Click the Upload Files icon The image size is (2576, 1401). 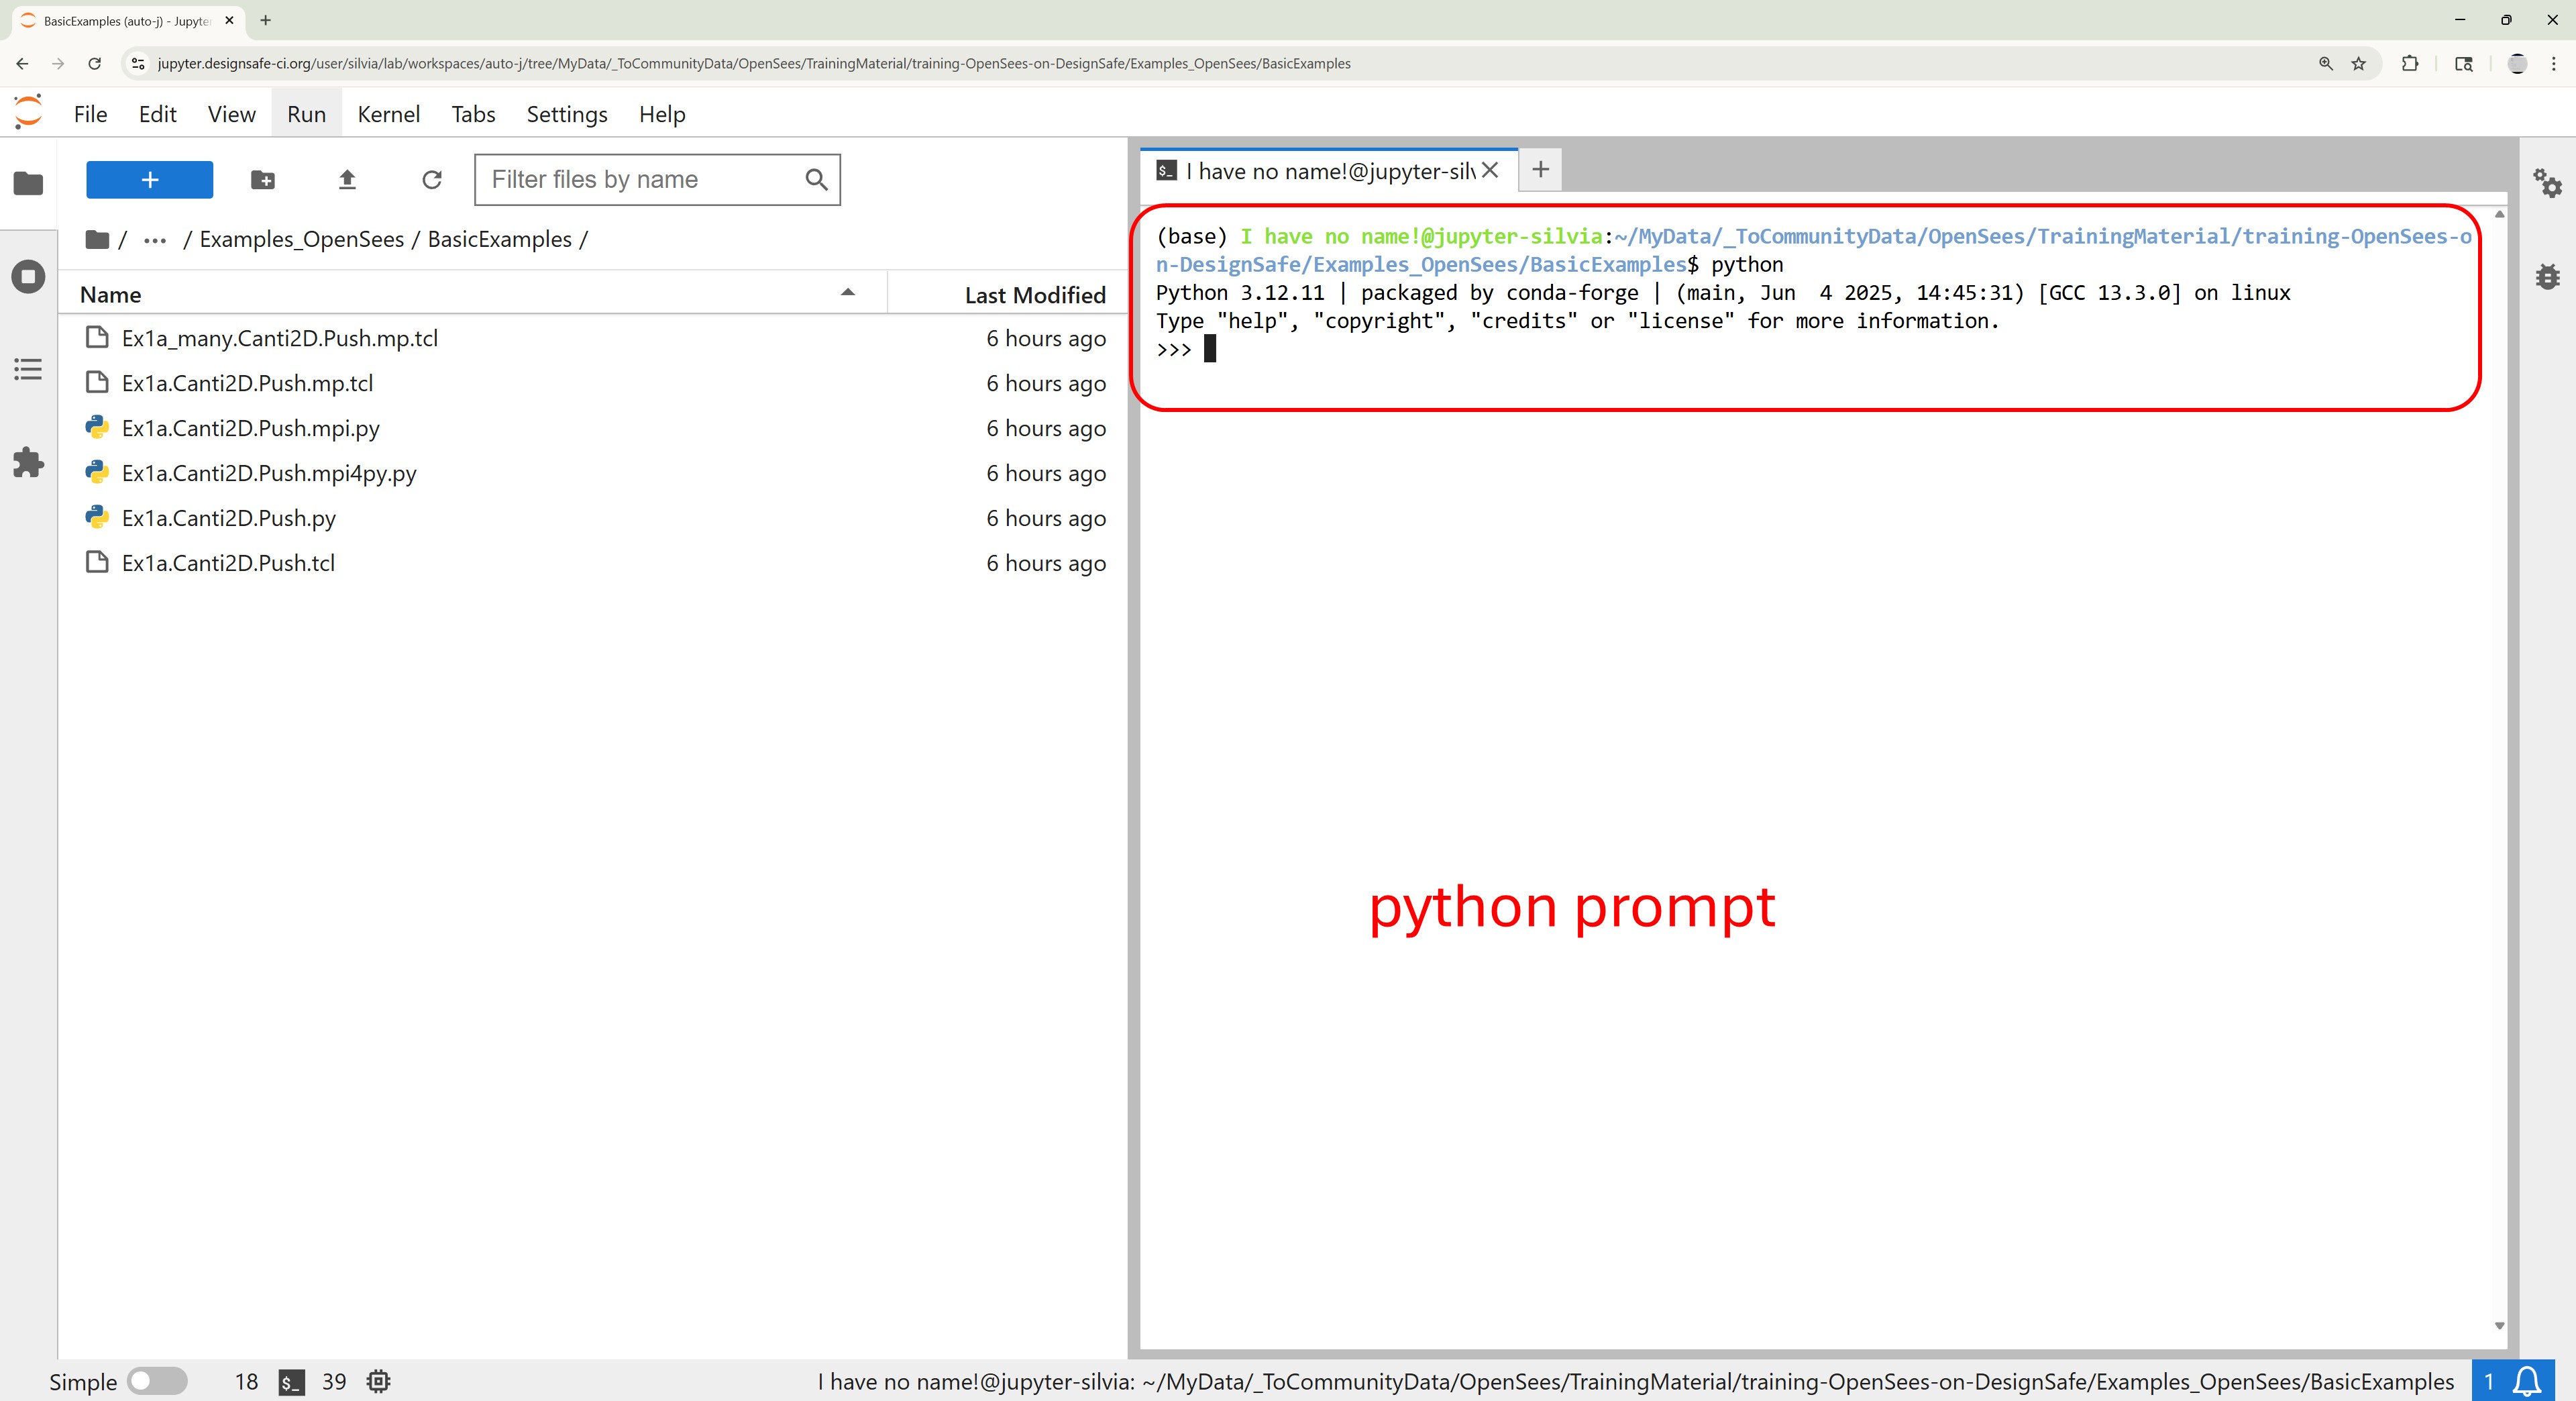tap(347, 180)
